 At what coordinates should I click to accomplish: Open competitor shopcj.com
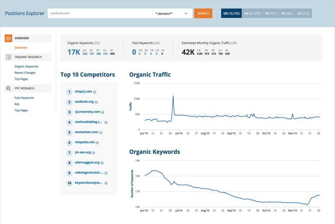(x=84, y=91)
